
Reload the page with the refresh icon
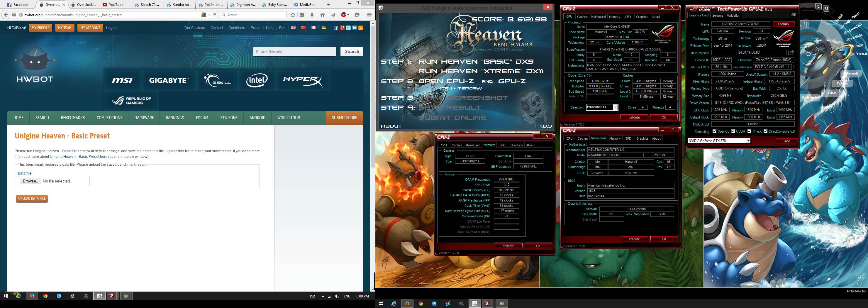pos(214,15)
